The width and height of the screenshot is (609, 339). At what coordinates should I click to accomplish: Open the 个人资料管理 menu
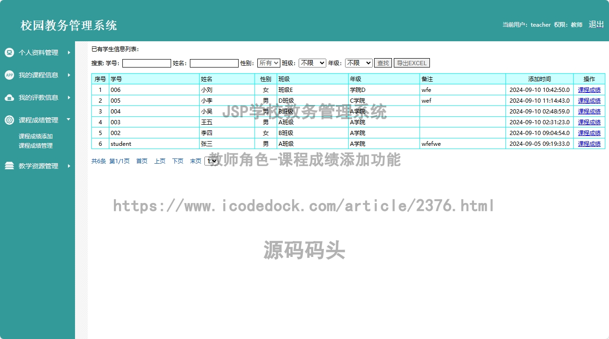[38, 53]
